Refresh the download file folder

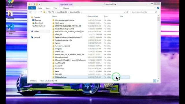point(127,12)
